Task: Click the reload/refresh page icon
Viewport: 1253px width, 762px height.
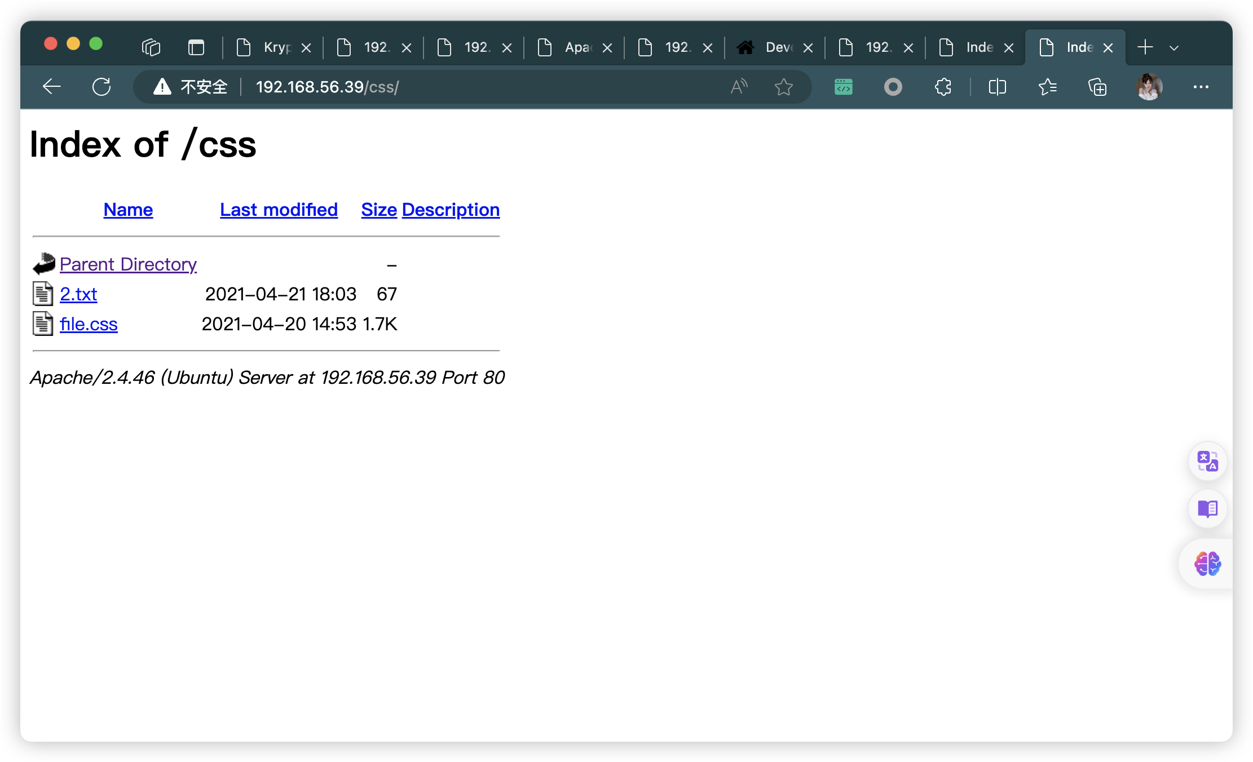Action: [101, 87]
